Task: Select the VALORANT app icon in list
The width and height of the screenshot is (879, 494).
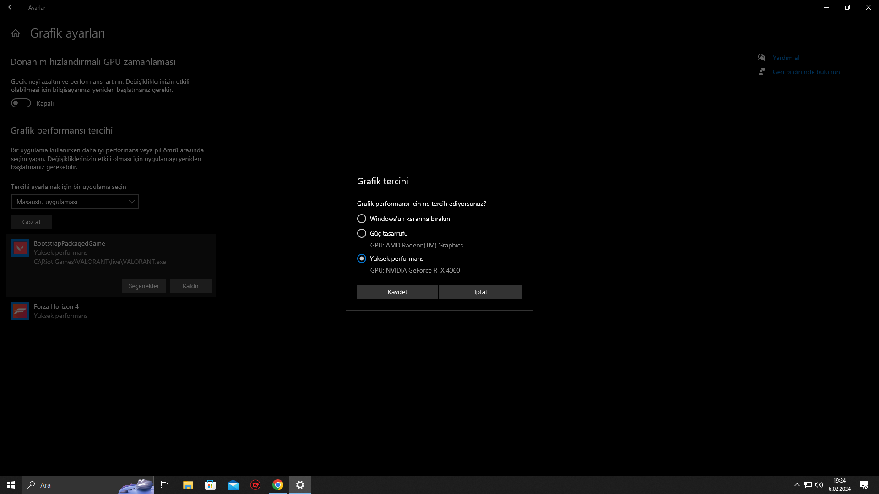Action: click(x=20, y=248)
